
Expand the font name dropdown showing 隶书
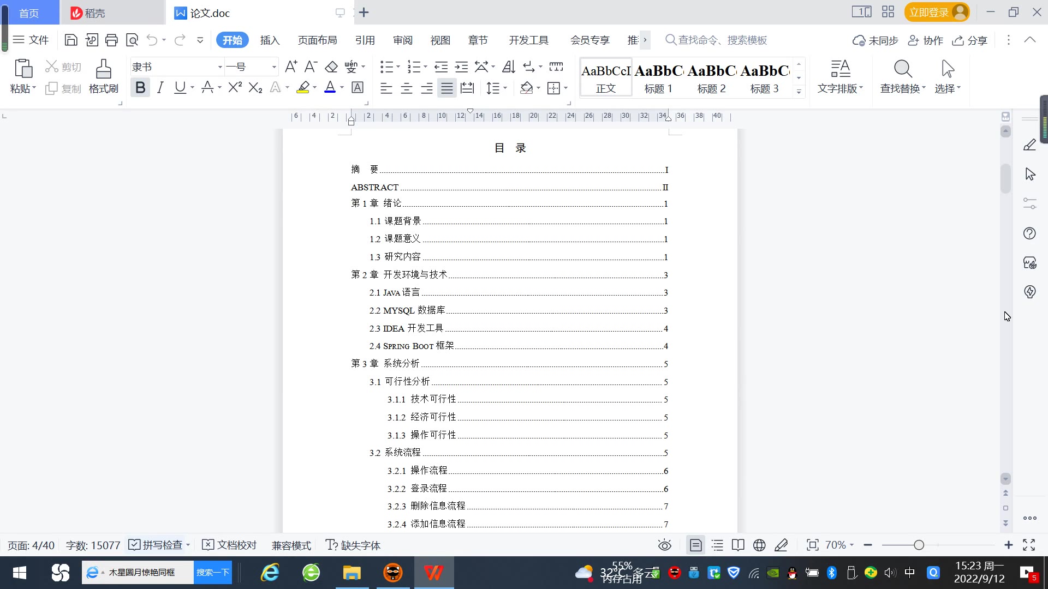tap(220, 67)
